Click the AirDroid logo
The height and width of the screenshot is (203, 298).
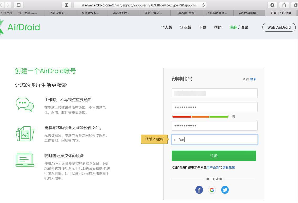[20, 27]
